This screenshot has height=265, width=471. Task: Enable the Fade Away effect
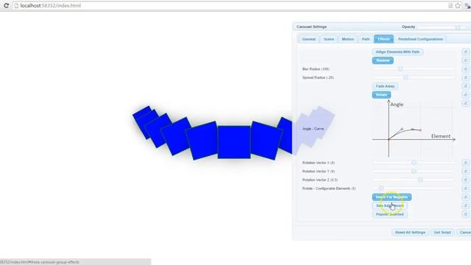pos(385,86)
